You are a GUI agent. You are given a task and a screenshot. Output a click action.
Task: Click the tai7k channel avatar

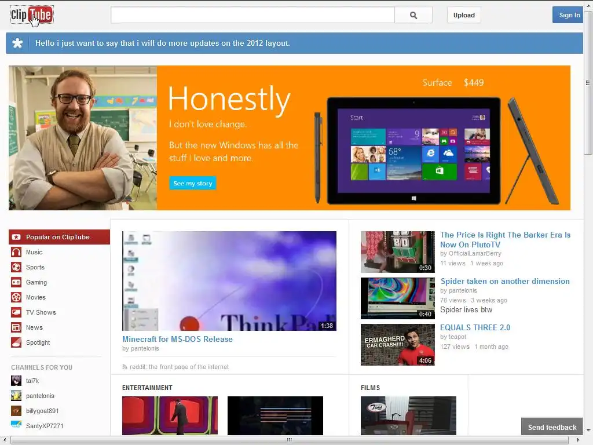[16, 381]
